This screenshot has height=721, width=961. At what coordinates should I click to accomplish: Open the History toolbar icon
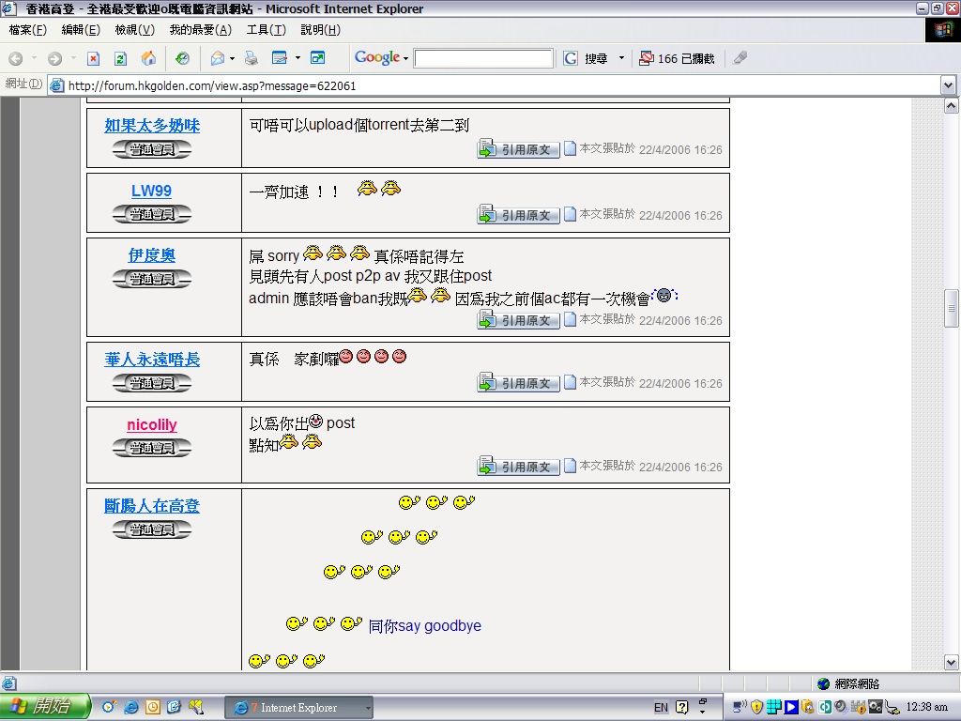coord(182,58)
